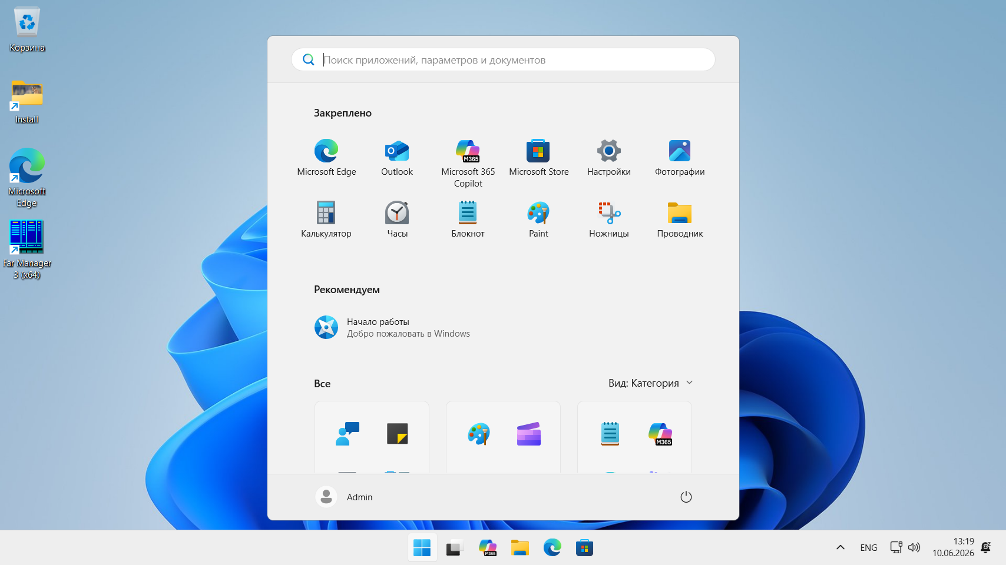Open Microsoft Store in pinned section
Image resolution: width=1006 pixels, height=565 pixels.
point(538,158)
